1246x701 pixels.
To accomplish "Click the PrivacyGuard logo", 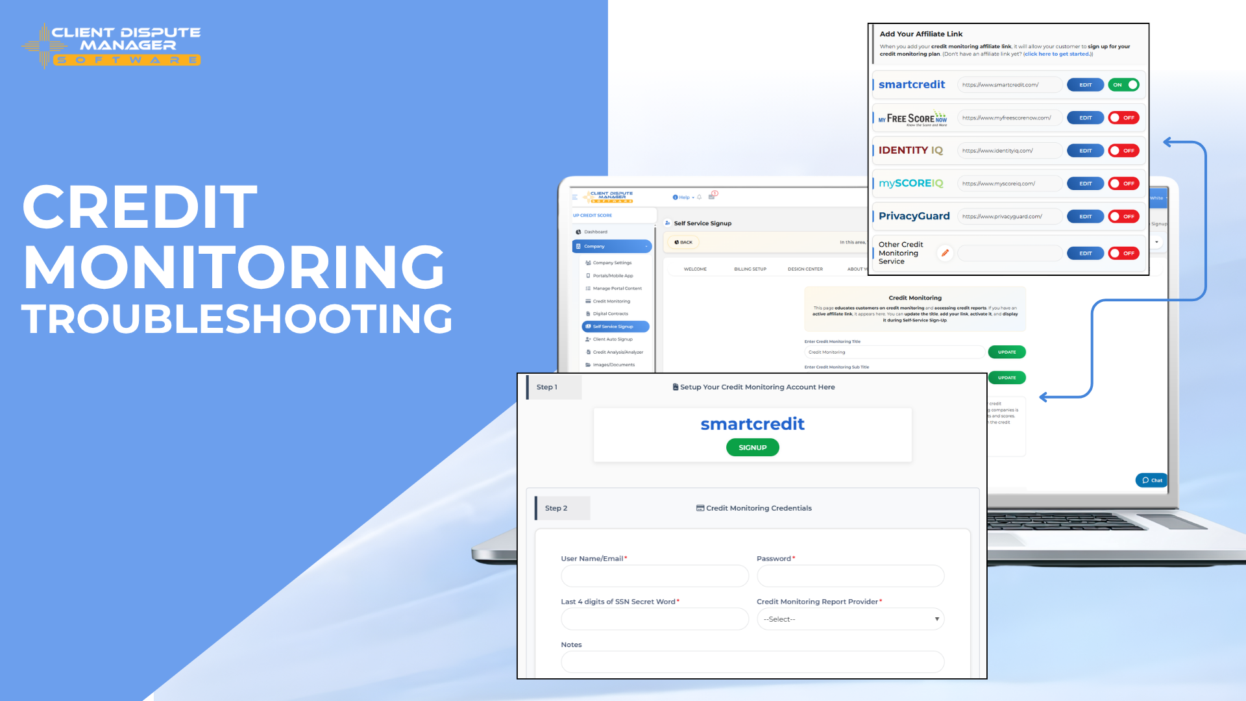I will (914, 216).
